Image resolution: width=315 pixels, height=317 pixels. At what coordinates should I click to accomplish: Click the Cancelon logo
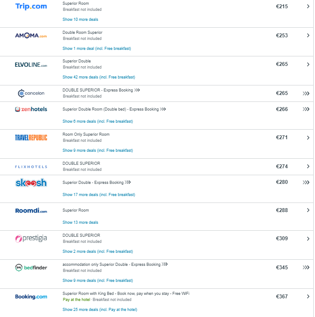(31, 93)
